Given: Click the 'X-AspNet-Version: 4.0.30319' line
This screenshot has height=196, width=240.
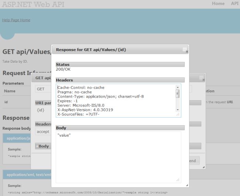Looking at the screenshot, I should 85,110.
